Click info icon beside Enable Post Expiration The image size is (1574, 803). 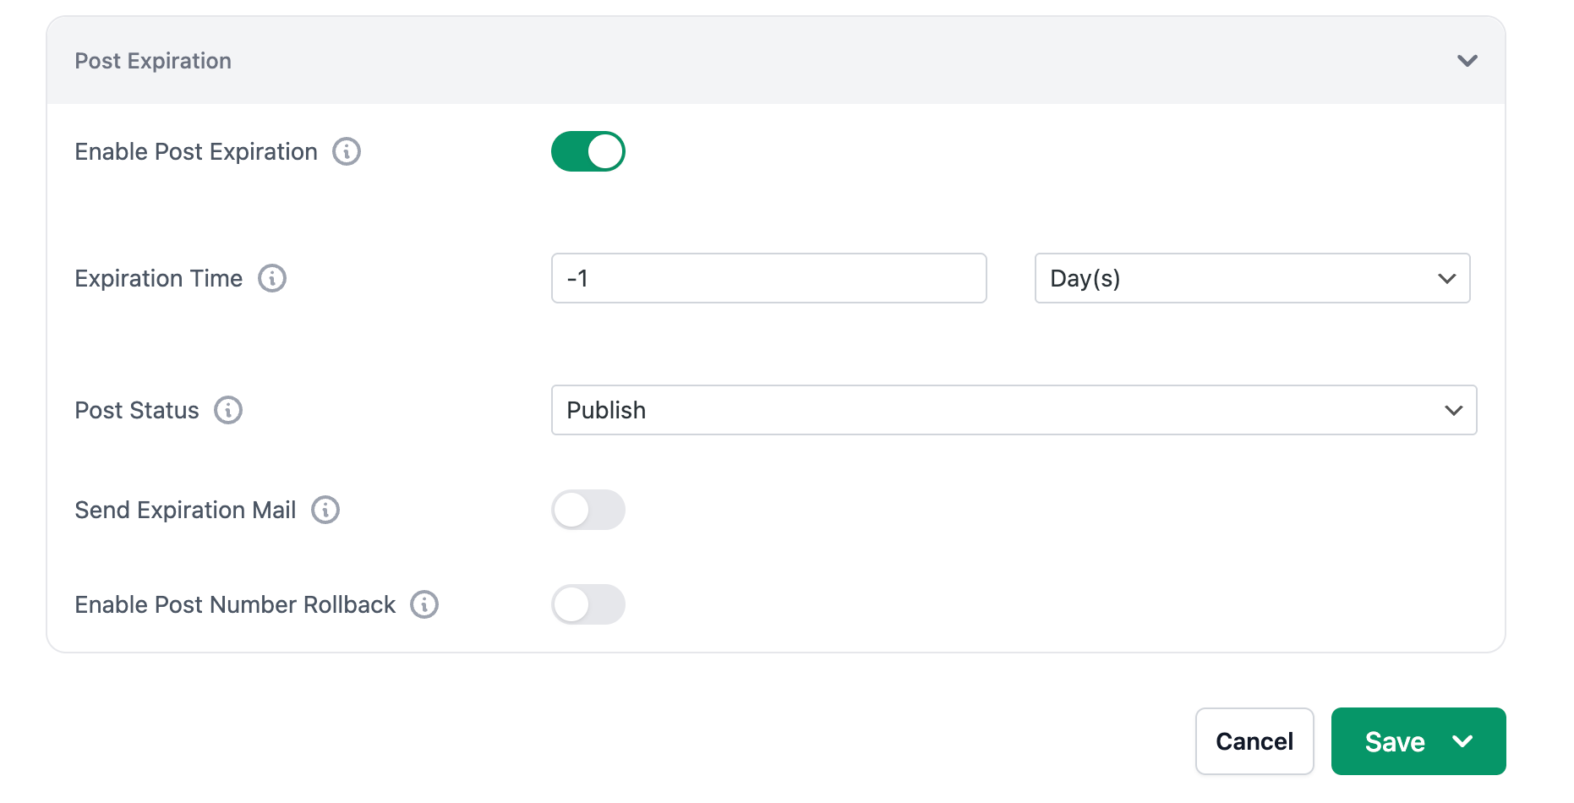click(x=347, y=152)
